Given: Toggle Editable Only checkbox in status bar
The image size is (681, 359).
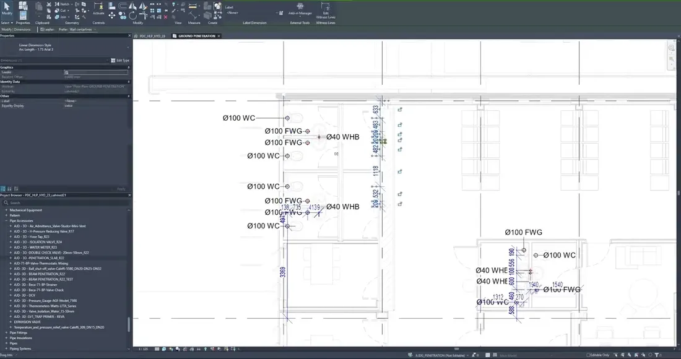Looking at the screenshot, I should pyautogui.click(x=589, y=355).
